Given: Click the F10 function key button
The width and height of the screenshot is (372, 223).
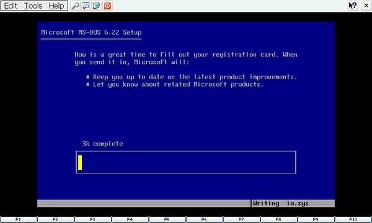Looking at the screenshot, I should coord(353,220).
